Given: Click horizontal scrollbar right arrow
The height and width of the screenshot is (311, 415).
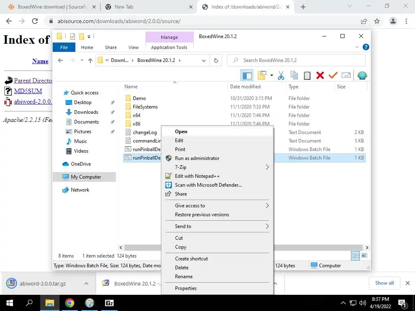Looking at the screenshot, I should coord(367,247).
